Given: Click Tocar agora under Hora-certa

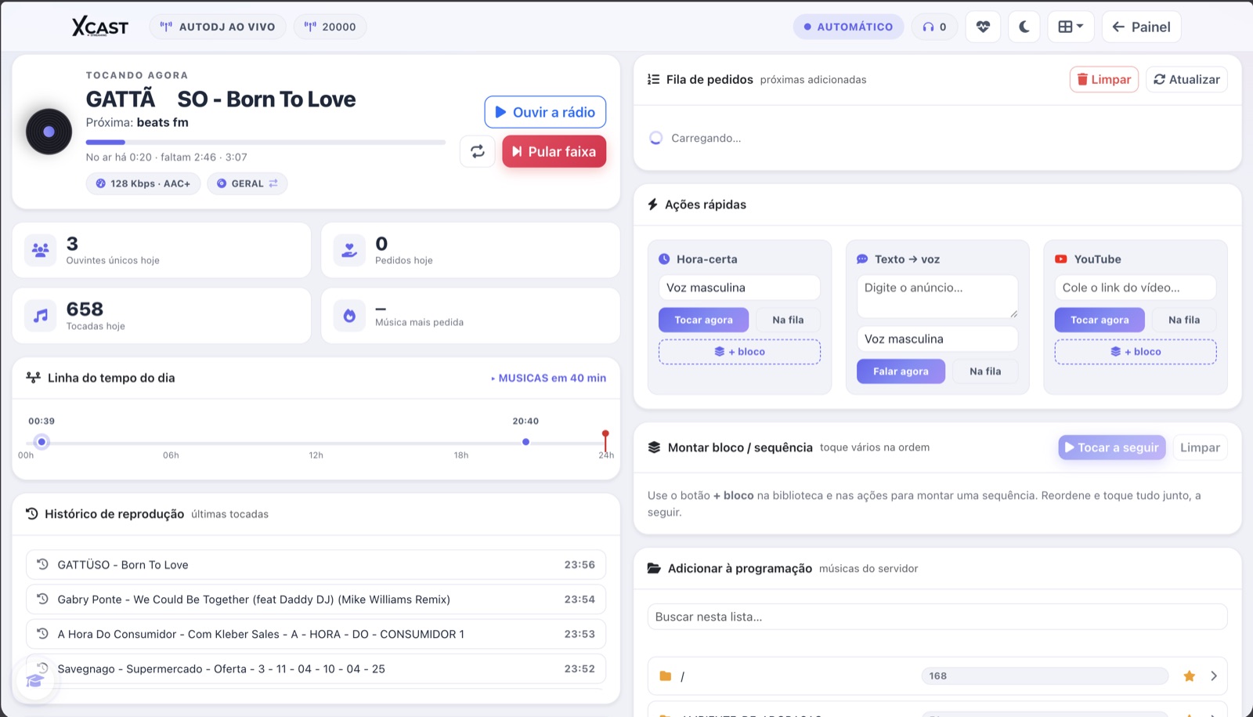Looking at the screenshot, I should tap(703, 320).
